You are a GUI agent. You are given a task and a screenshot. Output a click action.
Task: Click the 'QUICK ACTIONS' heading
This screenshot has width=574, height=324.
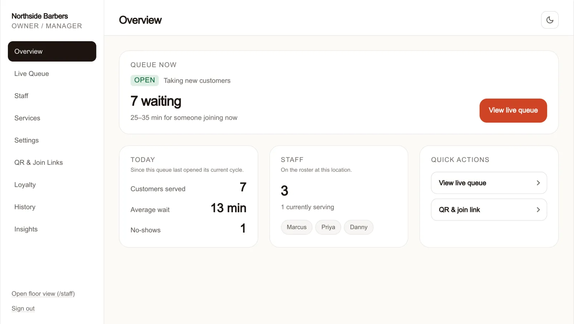[x=460, y=160]
